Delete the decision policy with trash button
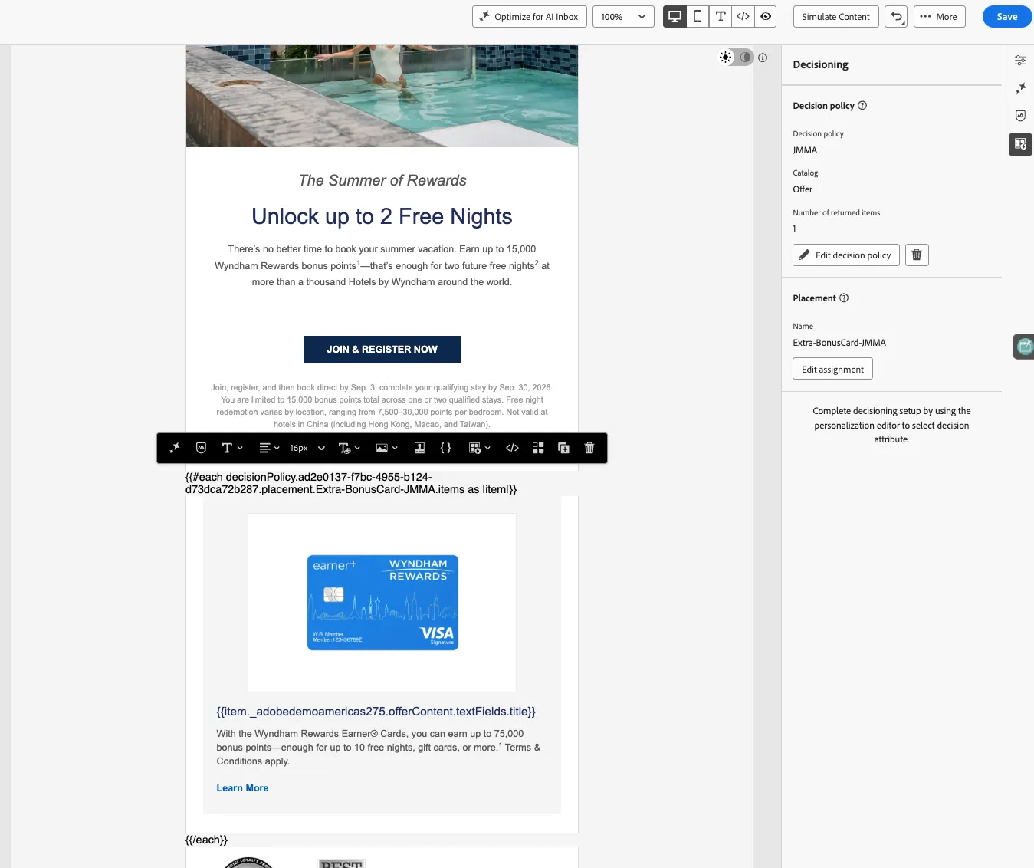Viewport: 1034px width, 868px height. pyautogui.click(x=917, y=255)
